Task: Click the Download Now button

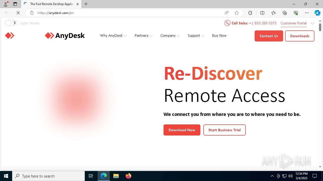Action: tap(182, 130)
